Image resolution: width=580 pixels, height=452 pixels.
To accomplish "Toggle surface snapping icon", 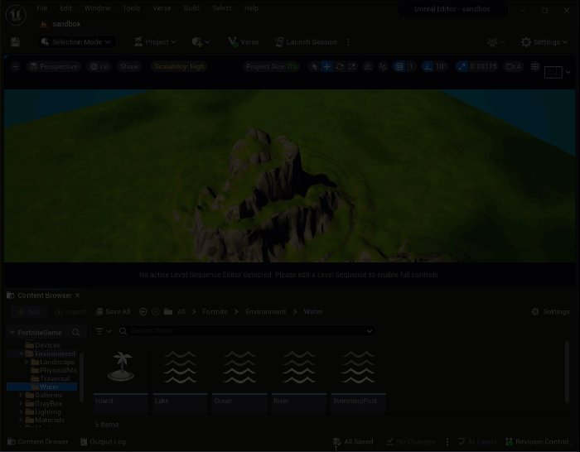I will tap(383, 66).
